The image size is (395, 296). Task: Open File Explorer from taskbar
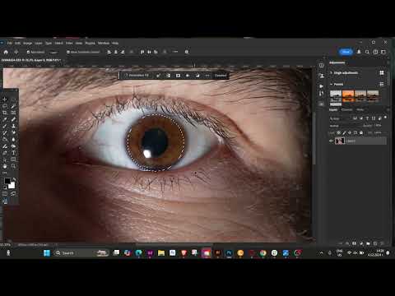pyautogui.click(x=161, y=253)
